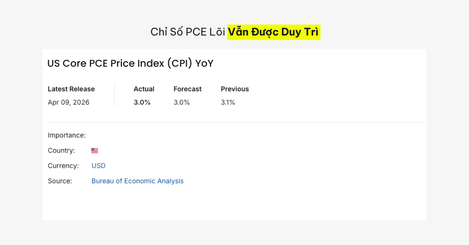
Task: Click the 'Chỉ Số PCE Lõi' heading text
Action: tap(188, 32)
